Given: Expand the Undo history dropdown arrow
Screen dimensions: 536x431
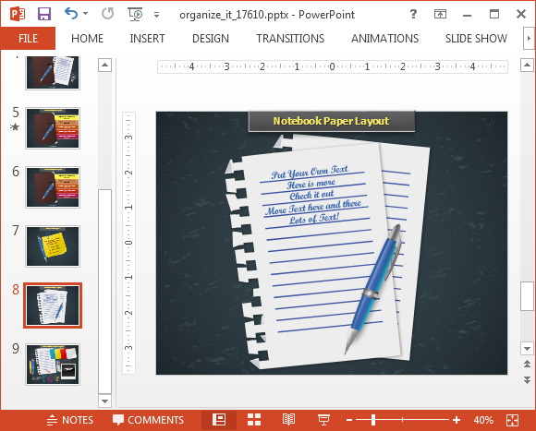Looking at the screenshot, I should [85, 14].
